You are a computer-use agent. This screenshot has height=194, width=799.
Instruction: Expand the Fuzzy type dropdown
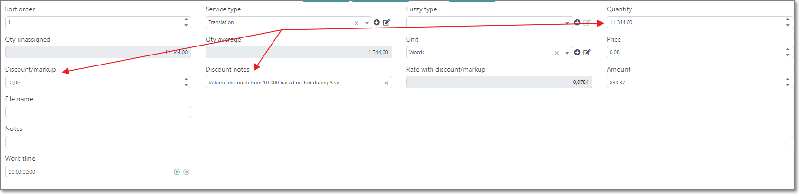click(x=567, y=23)
